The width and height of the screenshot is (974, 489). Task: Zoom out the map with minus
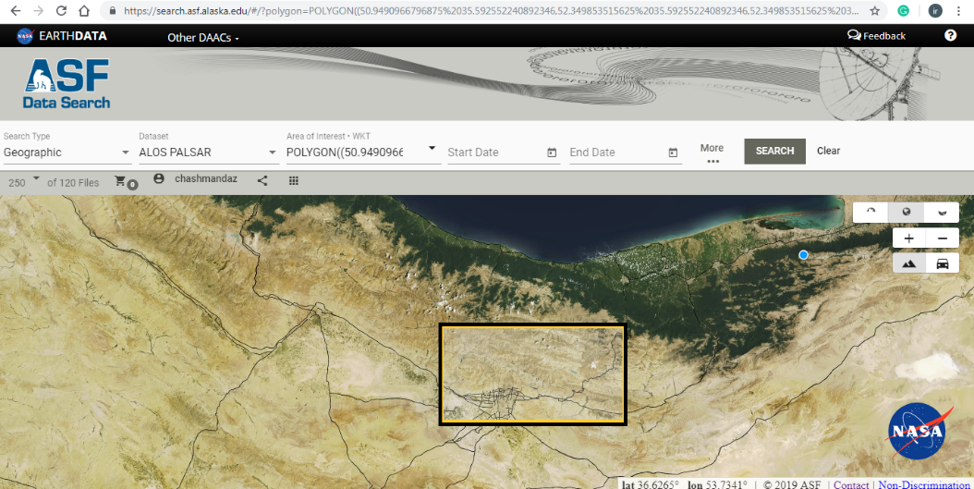pyautogui.click(x=942, y=238)
